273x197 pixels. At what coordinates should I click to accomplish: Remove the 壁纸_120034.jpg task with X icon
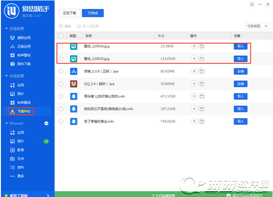[194, 46]
